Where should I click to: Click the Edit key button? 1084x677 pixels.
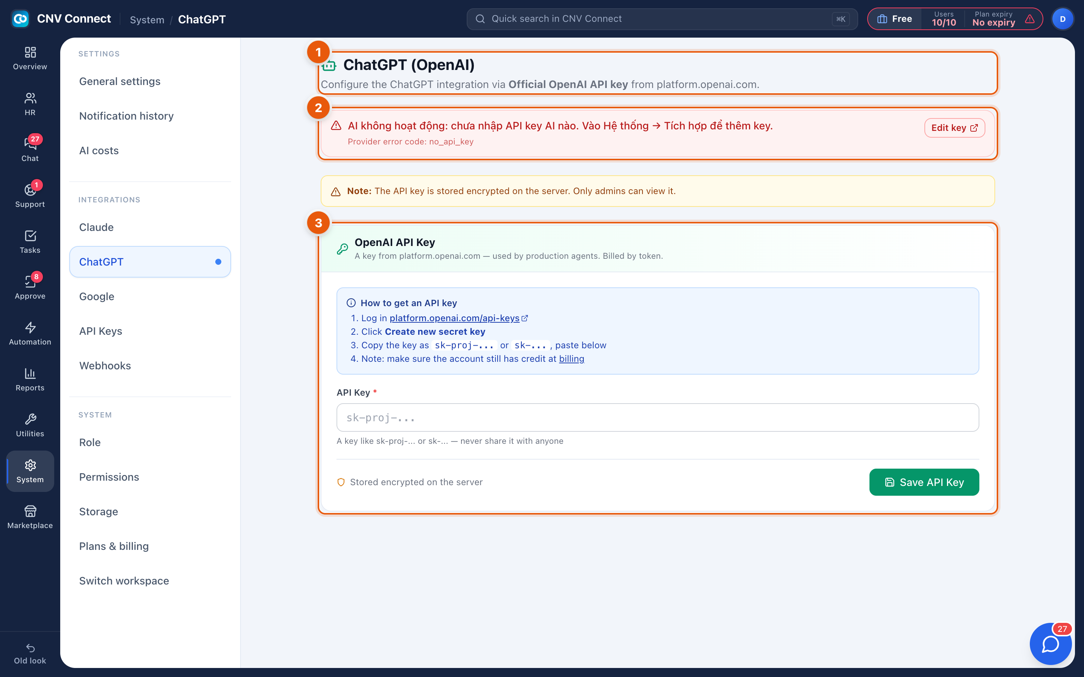(x=955, y=128)
